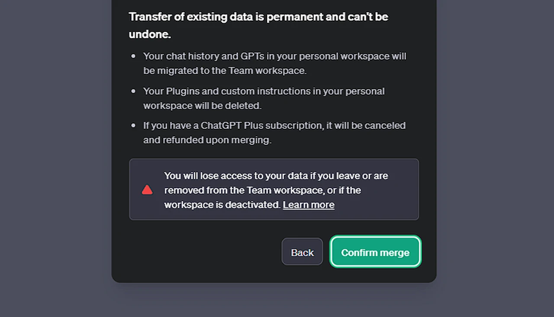Image resolution: width=554 pixels, height=317 pixels.
Task: Click the bullet dot before 'If you have a ChatGPT Plus'
Action: [x=134, y=126]
